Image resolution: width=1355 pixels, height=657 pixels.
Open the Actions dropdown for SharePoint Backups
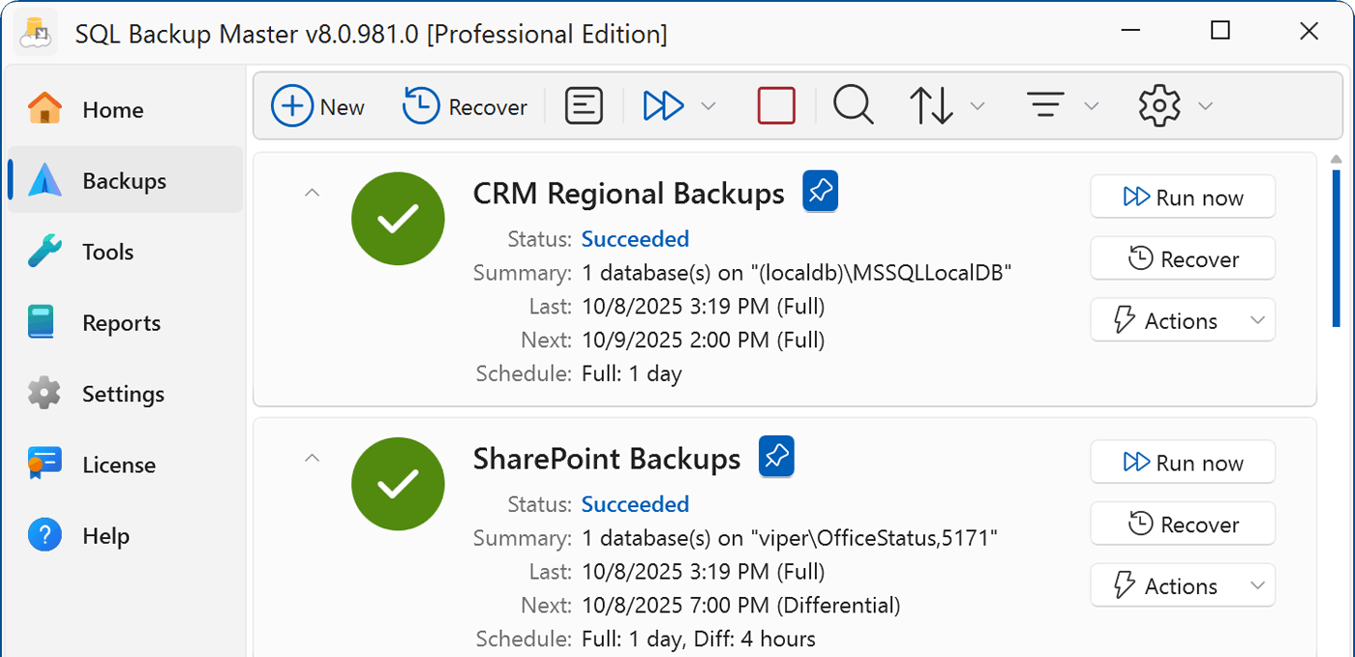(1182, 584)
